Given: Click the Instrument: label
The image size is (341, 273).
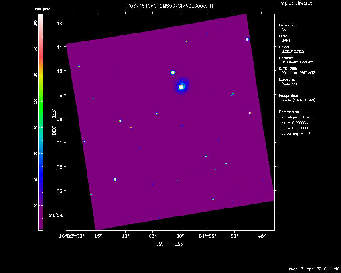Looking at the screenshot, I should (x=288, y=25).
